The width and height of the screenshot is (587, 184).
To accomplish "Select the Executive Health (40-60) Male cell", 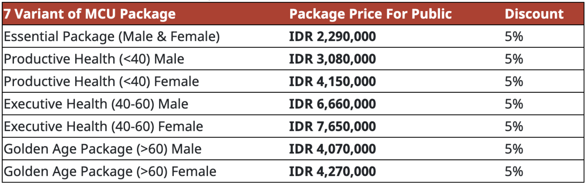I will coord(96,104).
